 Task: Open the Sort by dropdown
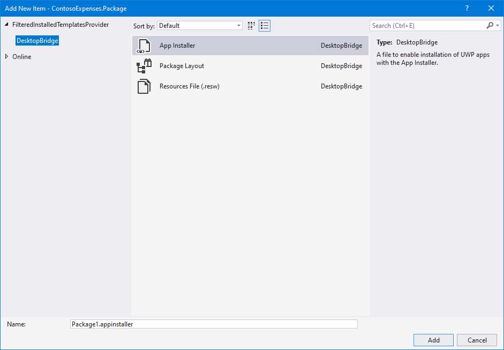point(239,25)
